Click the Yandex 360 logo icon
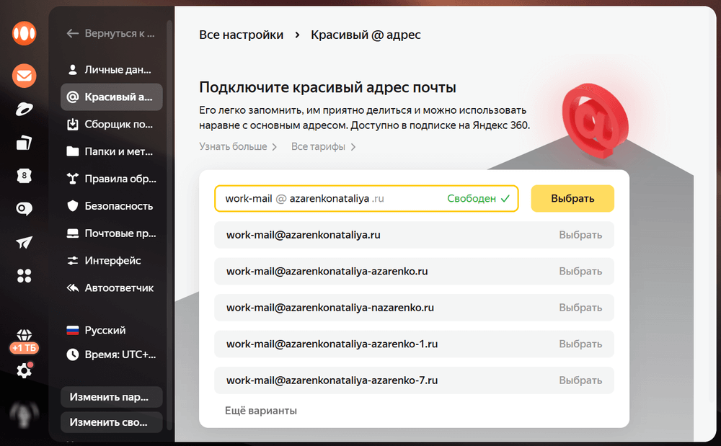The image size is (721, 446). [x=24, y=33]
